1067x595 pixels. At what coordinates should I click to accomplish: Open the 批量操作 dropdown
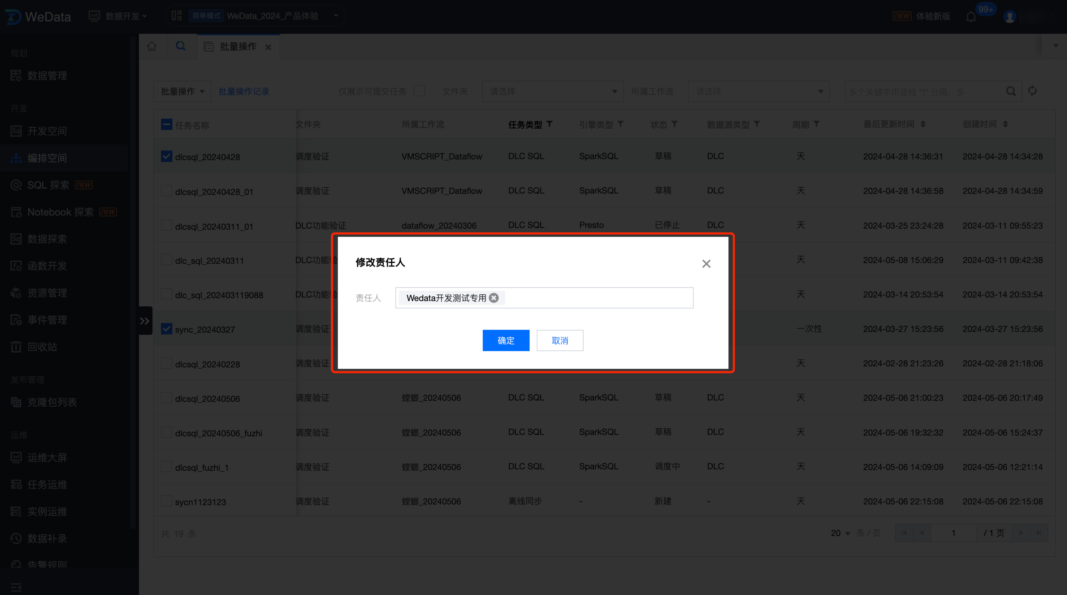click(x=182, y=91)
